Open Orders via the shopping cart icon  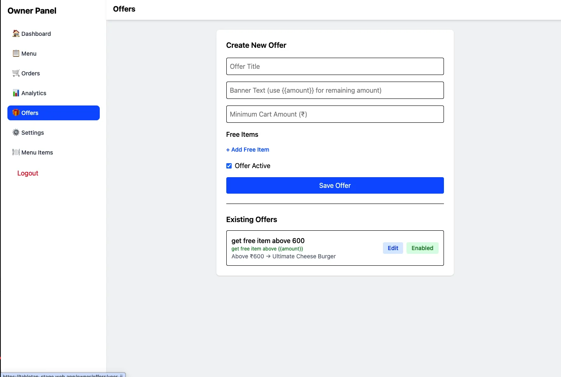click(x=16, y=73)
